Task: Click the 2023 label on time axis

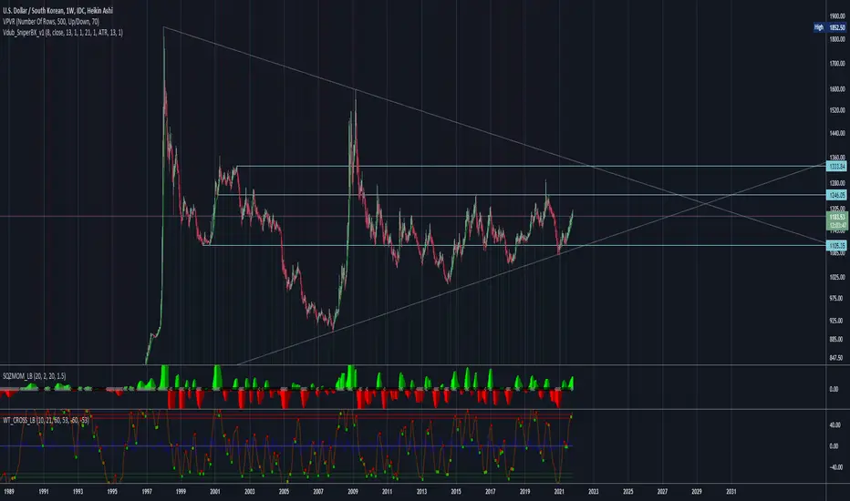Action: coord(594,492)
